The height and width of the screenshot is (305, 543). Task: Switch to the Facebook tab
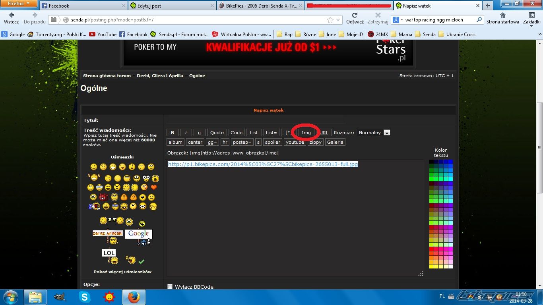(x=83, y=6)
